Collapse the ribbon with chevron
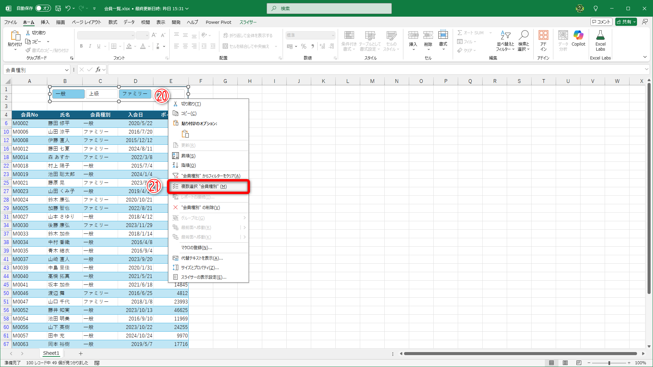The height and width of the screenshot is (367, 653). click(x=645, y=57)
